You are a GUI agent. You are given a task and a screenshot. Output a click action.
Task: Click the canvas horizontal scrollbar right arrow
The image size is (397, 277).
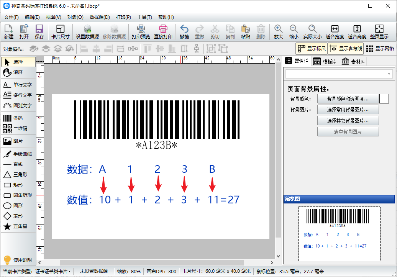tap(272, 262)
